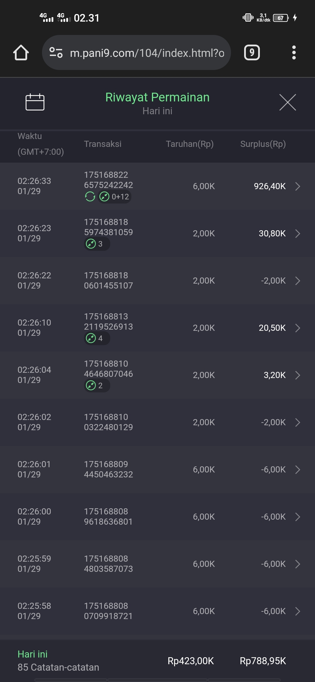Open the tab switcher showing 9 tabs
Screen dimensions: 315x682
click(x=252, y=53)
